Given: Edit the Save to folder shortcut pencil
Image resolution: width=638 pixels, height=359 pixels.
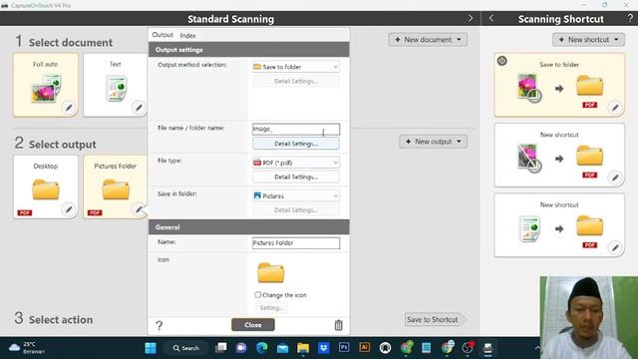Looking at the screenshot, I should 615,108.
